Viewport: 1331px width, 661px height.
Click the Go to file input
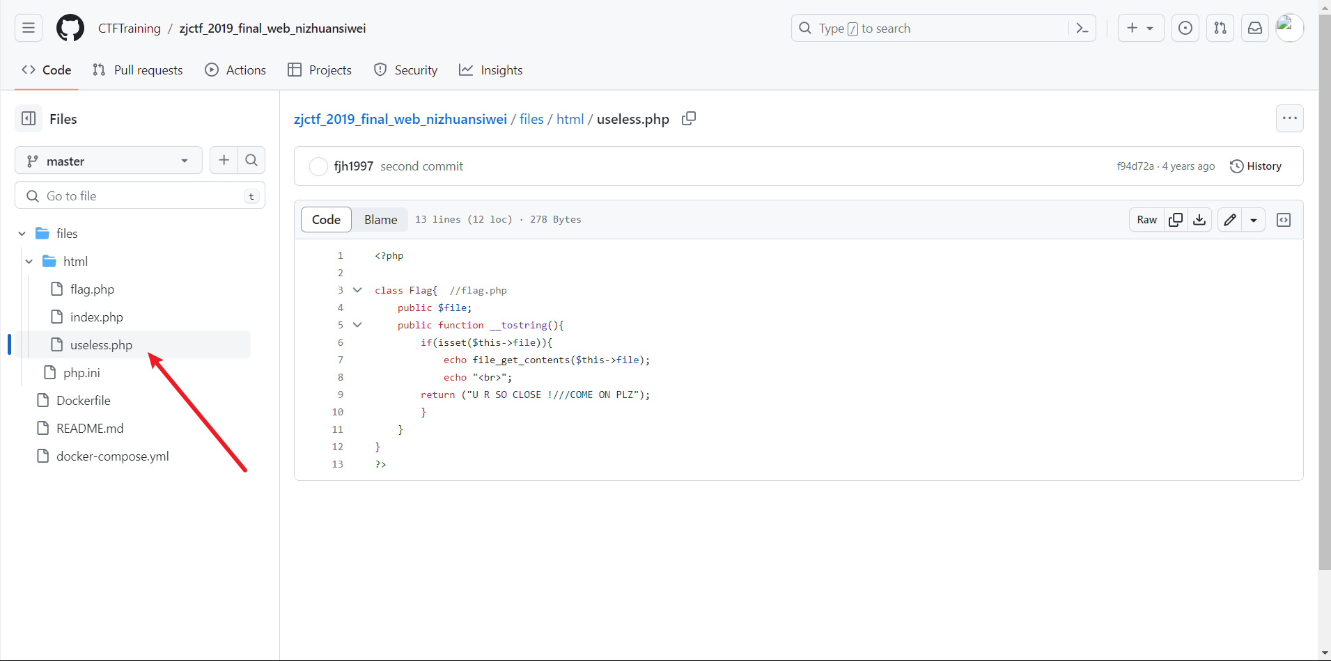(140, 196)
